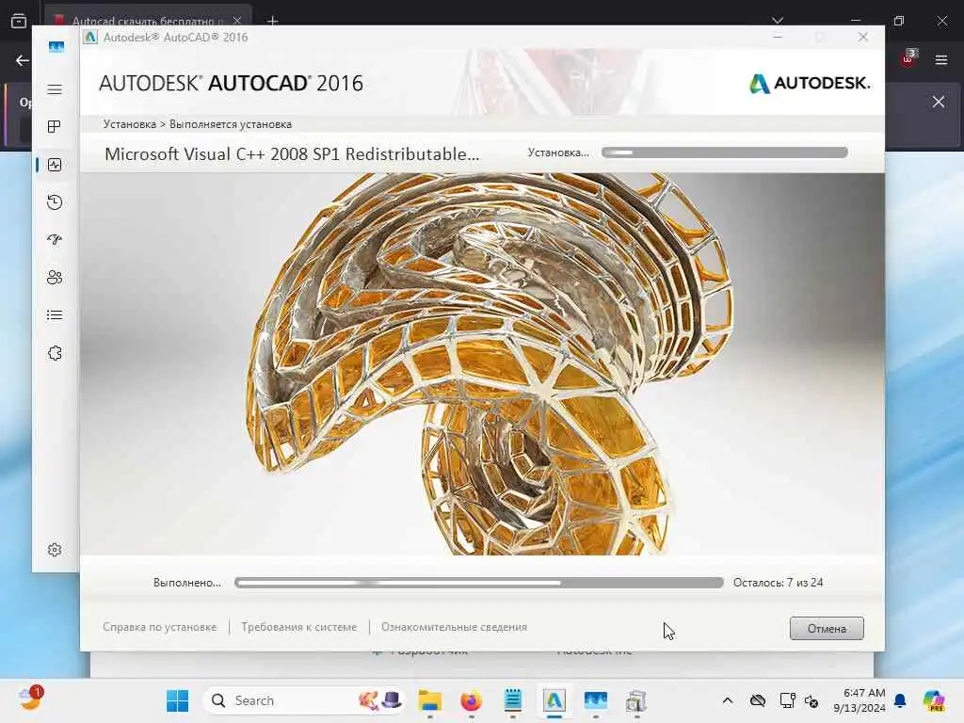964x723 pixels.
Task: Open Users icon in sidebar
Action: pyautogui.click(x=55, y=278)
